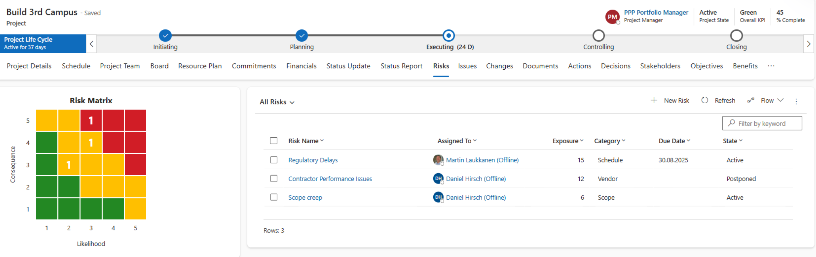
Task: Check the Regulatory Delays row checkbox
Action: [274, 160]
